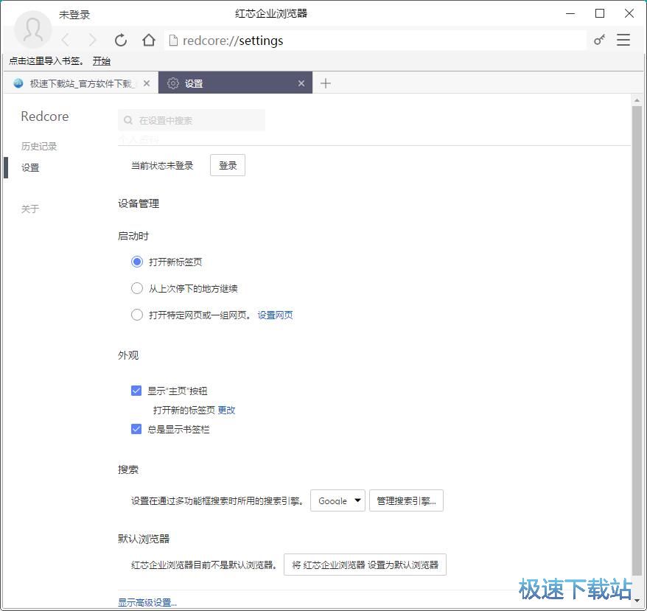Switch to 极速下载站 tab
Viewport: 647px width, 611px height.
(x=81, y=83)
